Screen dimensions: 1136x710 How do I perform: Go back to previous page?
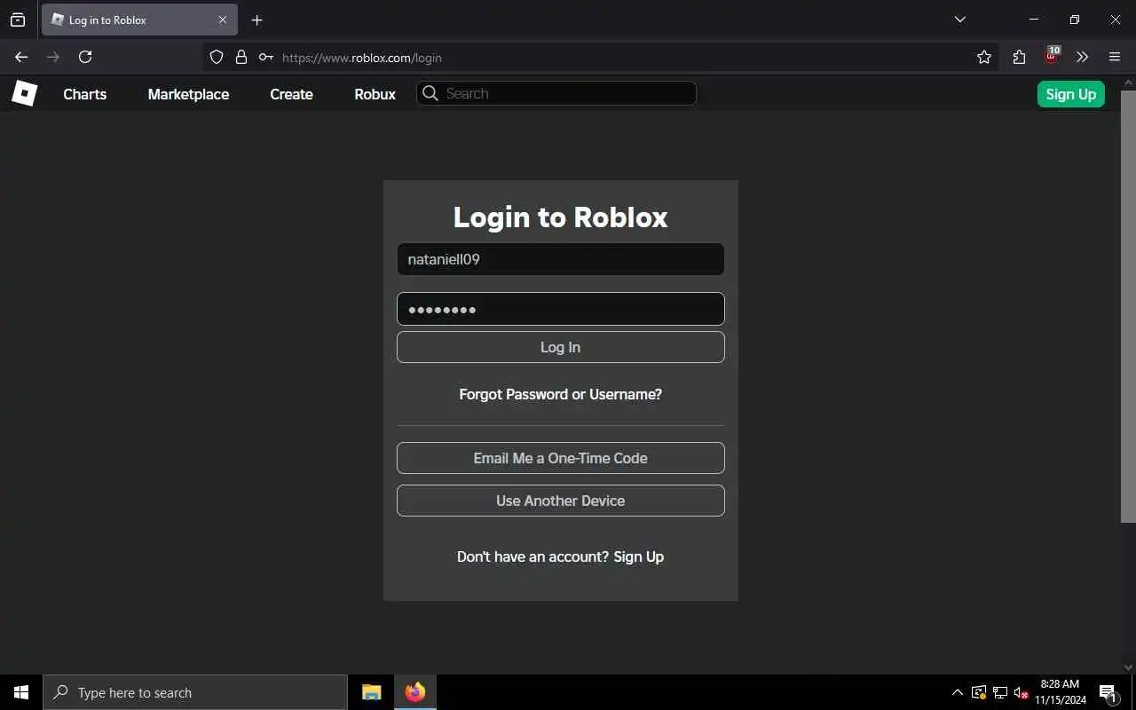click(21, 57)
